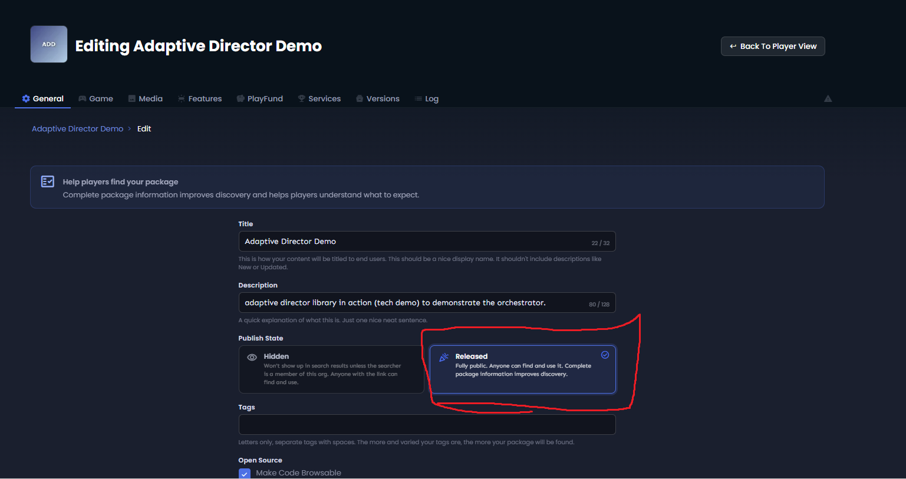Select the Released publish state
Viewport: 906px width, 479px height.
(523, 369)
